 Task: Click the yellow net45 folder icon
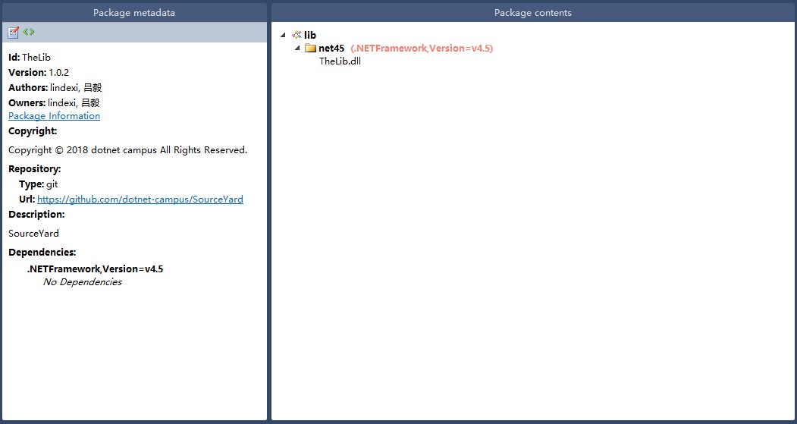tap(310, 49)
